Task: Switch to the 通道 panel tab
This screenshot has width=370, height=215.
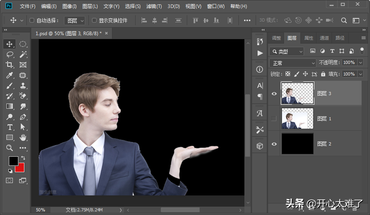Action: (324, 38)
